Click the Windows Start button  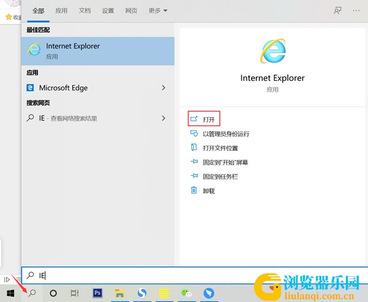click(x=10, y=293)
